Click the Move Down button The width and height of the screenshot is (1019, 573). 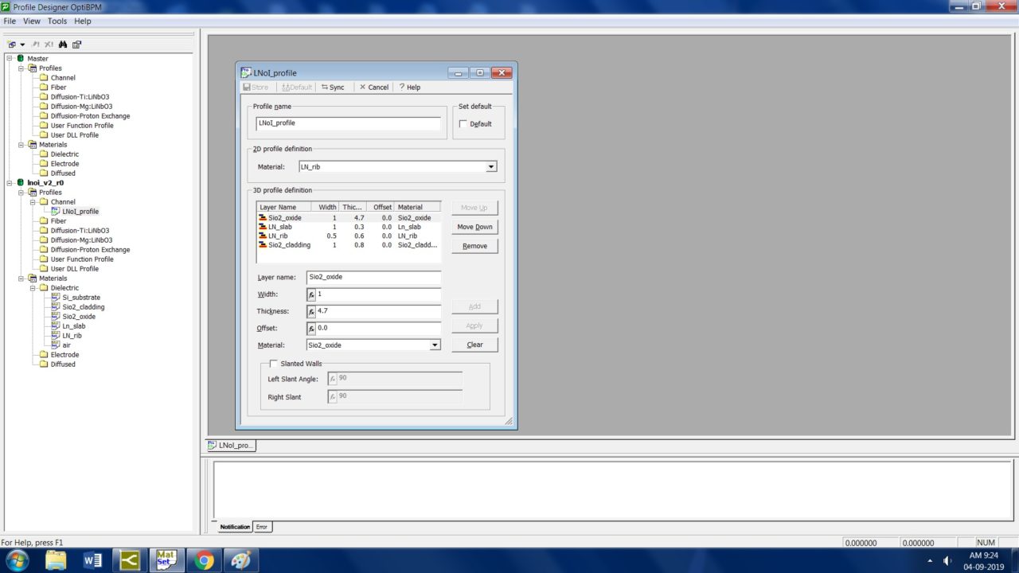point(474,227)
